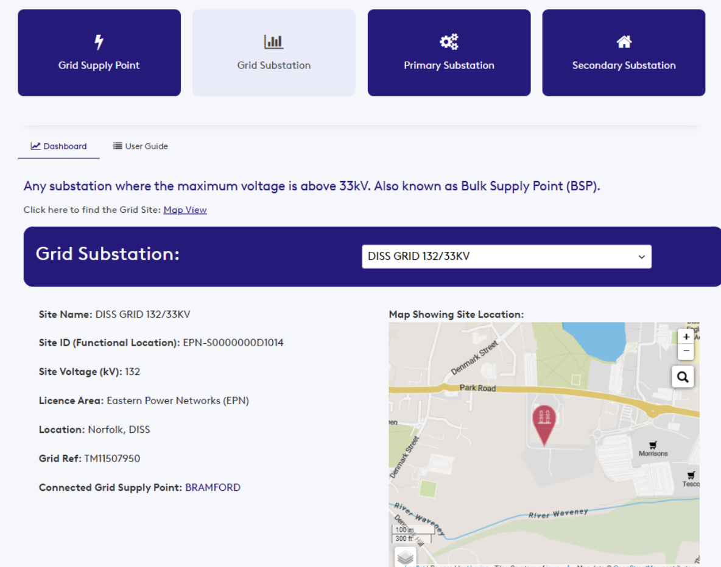
Task: Select the Grid Substation card
Action: [x=274, y=52]
